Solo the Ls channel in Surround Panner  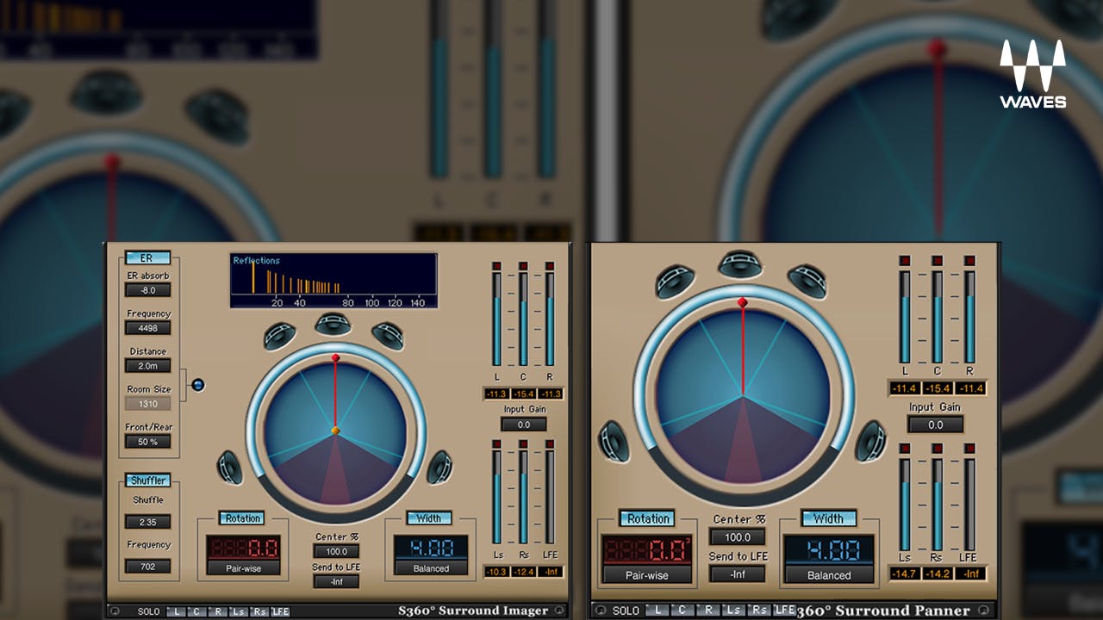(x=733, y=611)
